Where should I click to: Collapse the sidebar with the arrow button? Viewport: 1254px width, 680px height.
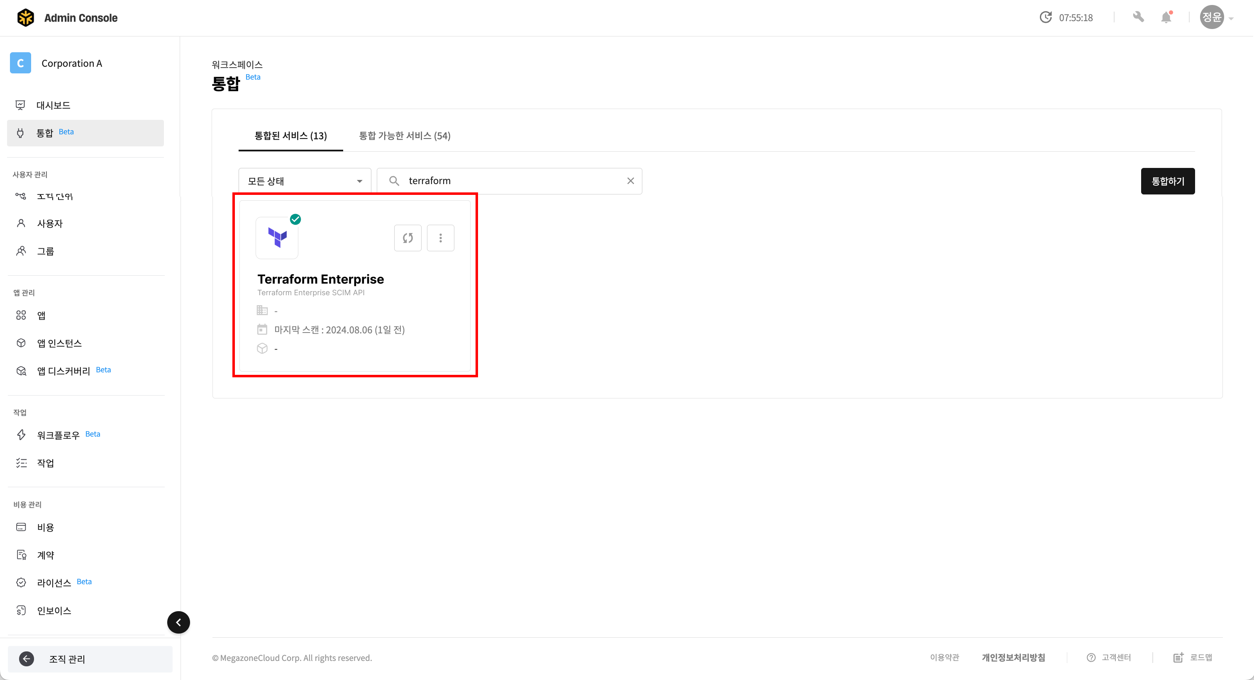178,622
